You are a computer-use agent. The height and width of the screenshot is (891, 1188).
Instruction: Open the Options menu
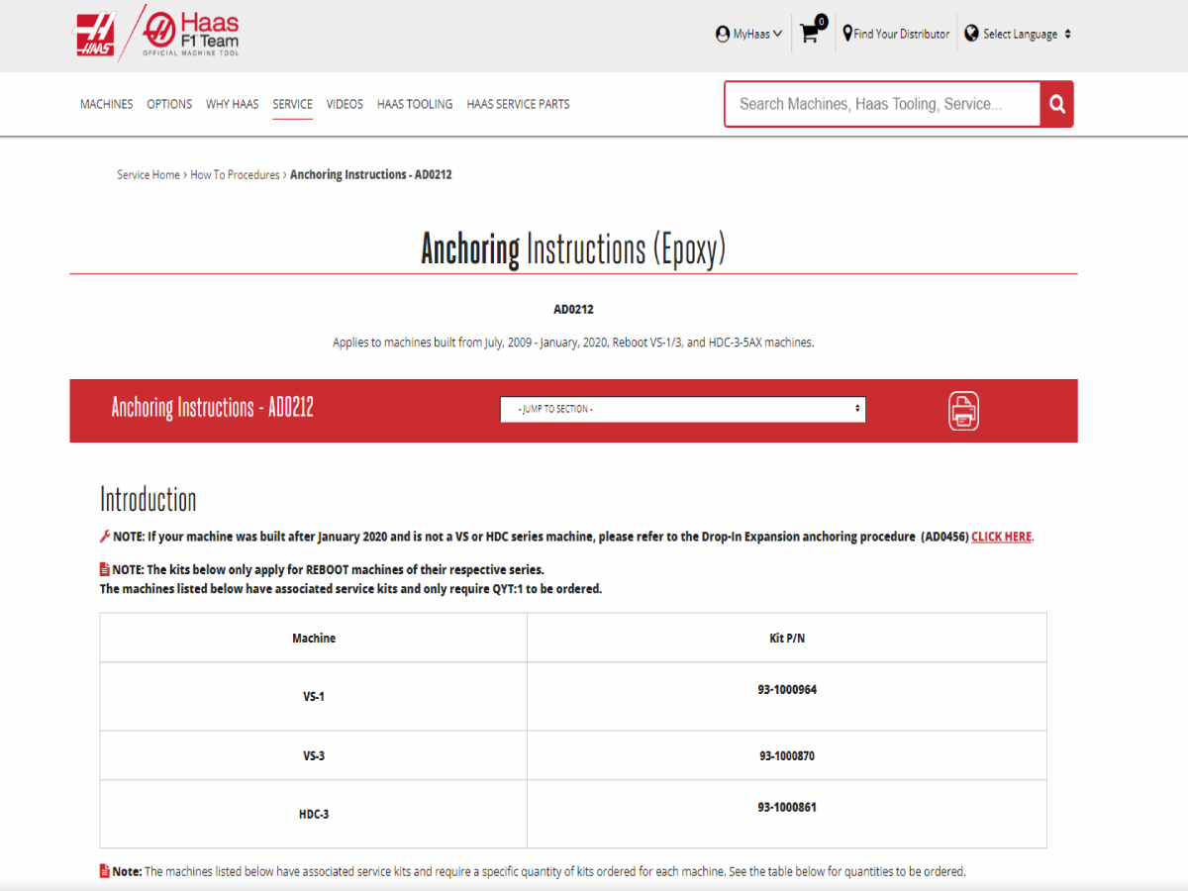(169, 104)
